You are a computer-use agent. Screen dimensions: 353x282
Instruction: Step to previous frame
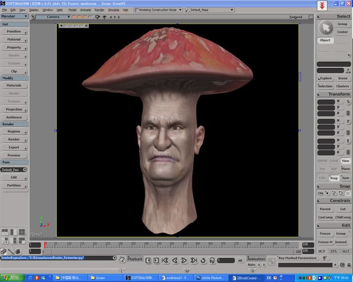click(x=148, y=260)
